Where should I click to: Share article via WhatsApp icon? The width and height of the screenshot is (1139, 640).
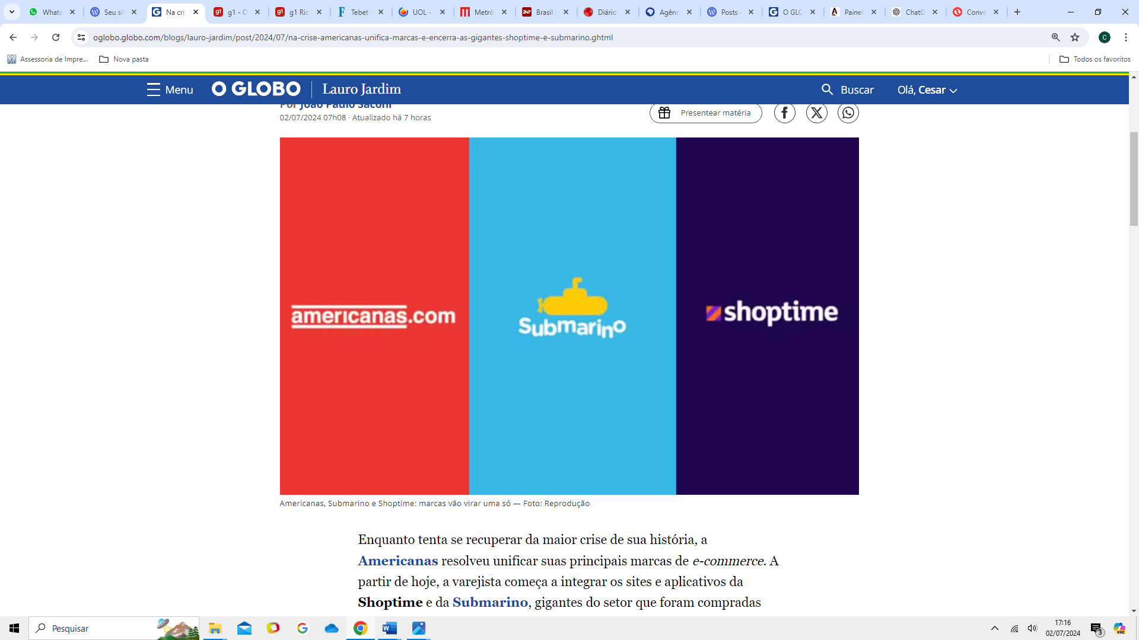848,113
